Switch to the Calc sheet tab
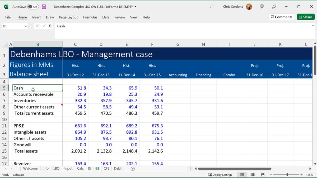The width and height of the screenshot is (317, 178). pos(80,169)
